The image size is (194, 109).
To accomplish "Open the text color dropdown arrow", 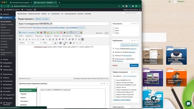I will (x=58, y=43).
